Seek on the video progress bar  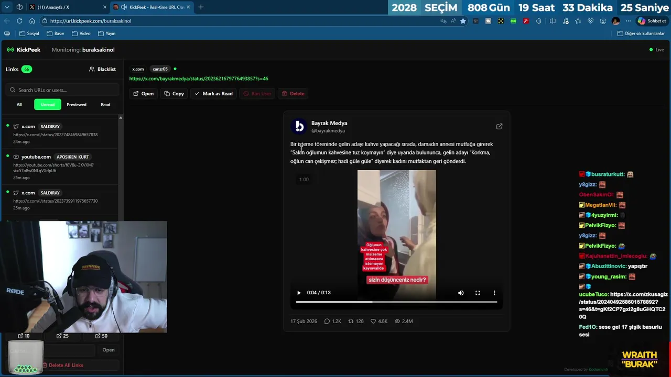tap(396, 302)
